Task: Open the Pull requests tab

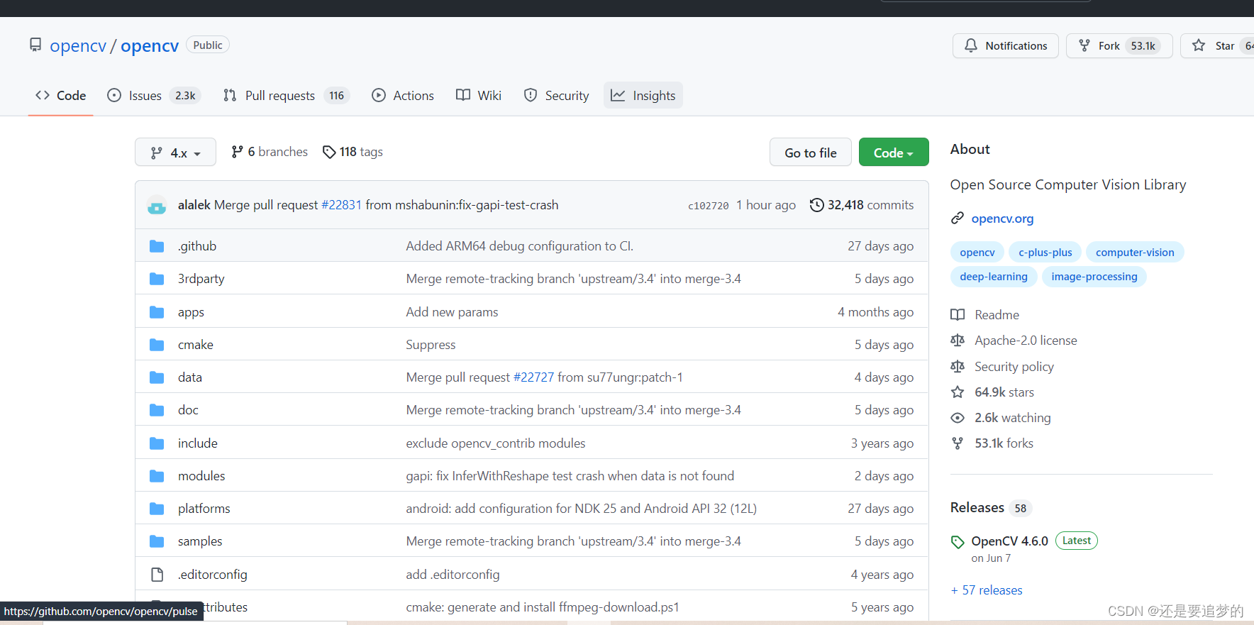Action: tap(287, 96)
